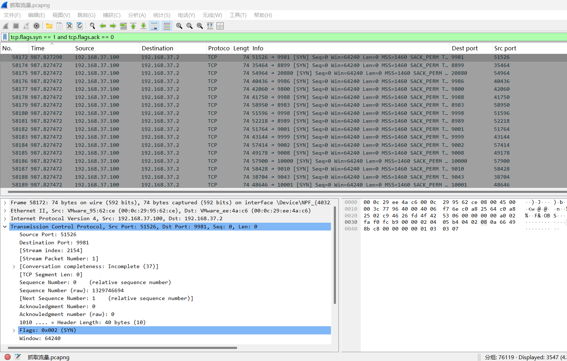Screen dimensions: 567x361
Task: Jump to the last packet
Action: click(x=144, y=26)
